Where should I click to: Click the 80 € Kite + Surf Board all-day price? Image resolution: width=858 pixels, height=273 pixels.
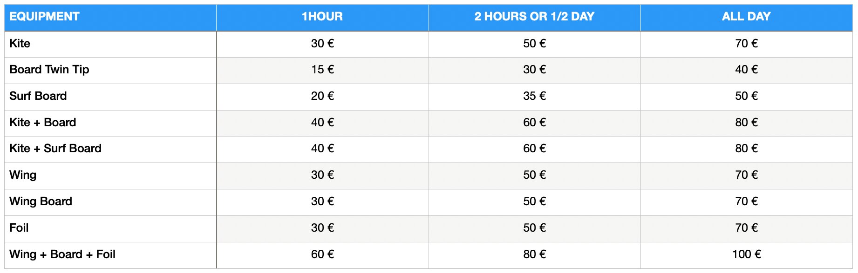747,149
